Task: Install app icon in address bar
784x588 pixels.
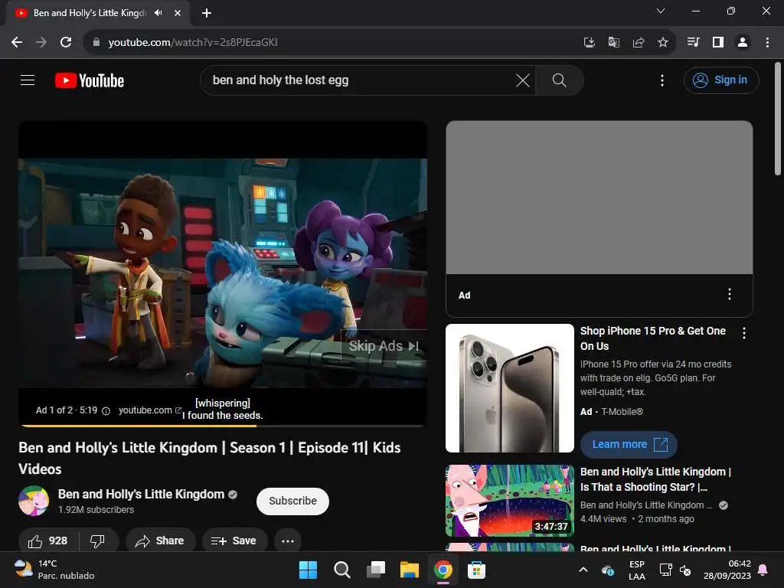Action: 590,43
